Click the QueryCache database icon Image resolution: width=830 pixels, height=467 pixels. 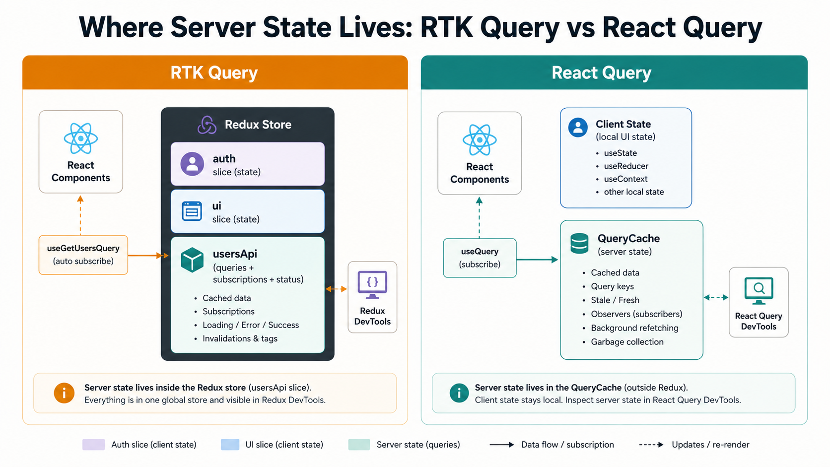coord(579,244)
